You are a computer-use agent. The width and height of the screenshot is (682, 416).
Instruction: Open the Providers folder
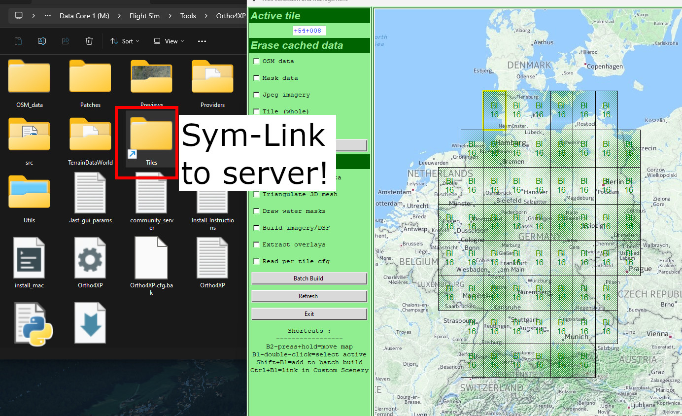(212, 83)
